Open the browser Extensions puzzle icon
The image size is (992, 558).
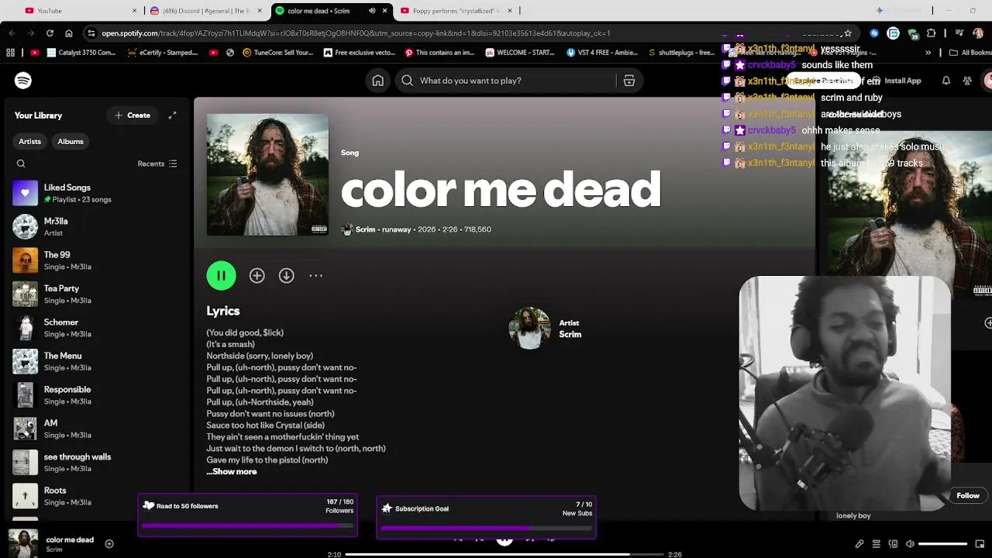click(932, 33)
